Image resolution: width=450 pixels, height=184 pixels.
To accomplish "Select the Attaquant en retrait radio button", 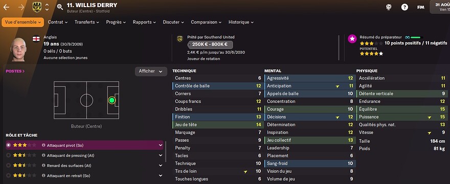I will click(8, 175).
